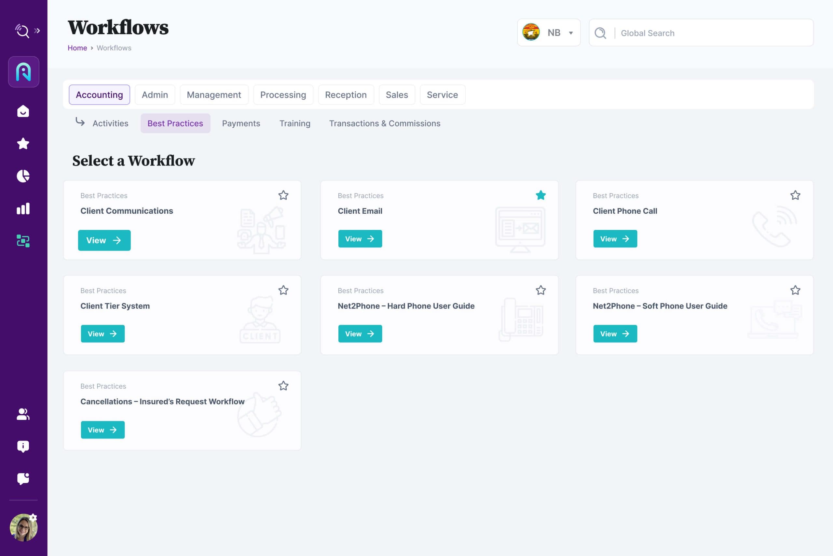The image size is (833, 556).
Task: Open the pie chart reports icon
Action: coord(23,176)
